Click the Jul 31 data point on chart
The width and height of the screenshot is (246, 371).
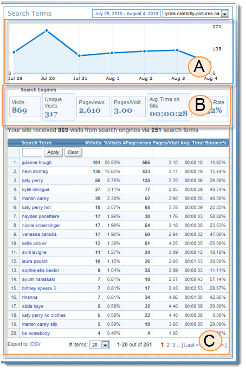79,56
